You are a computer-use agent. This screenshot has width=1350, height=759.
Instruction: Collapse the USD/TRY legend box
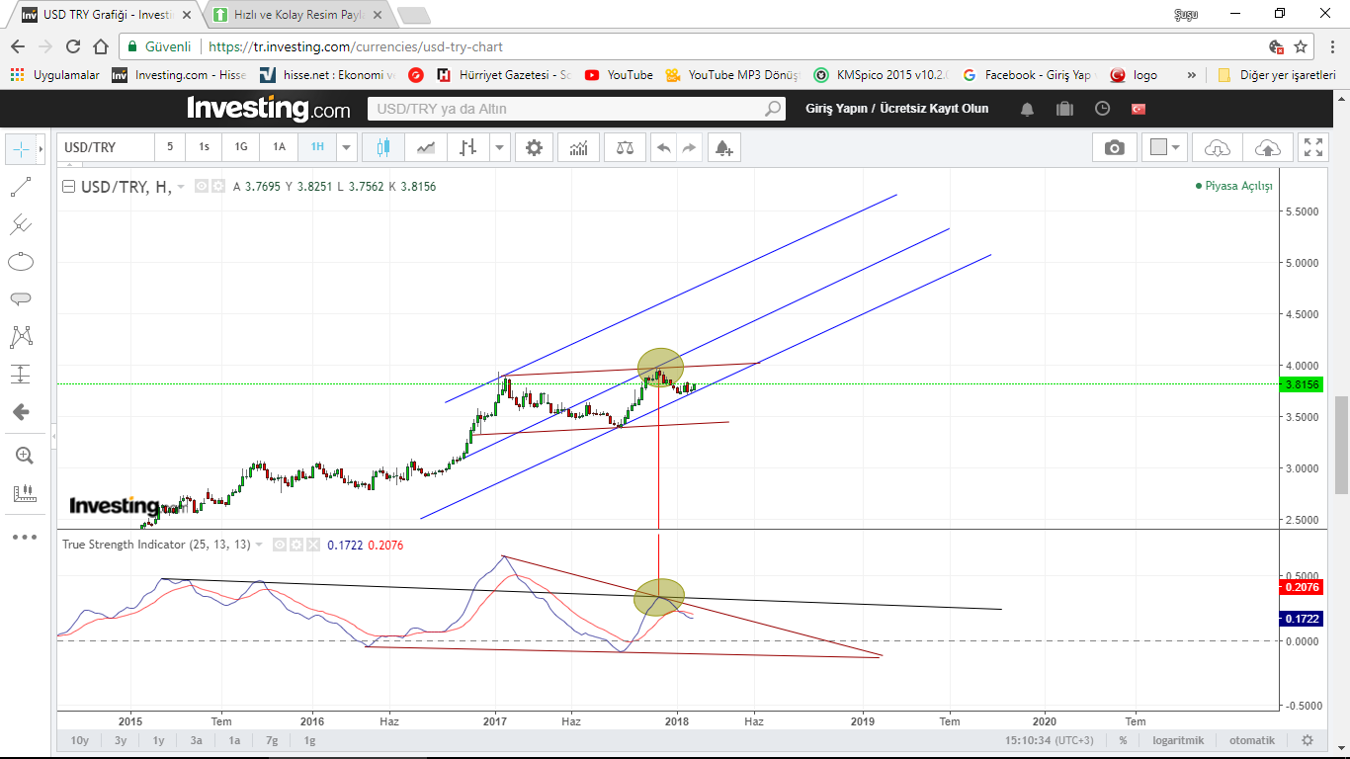pos(68,186)
